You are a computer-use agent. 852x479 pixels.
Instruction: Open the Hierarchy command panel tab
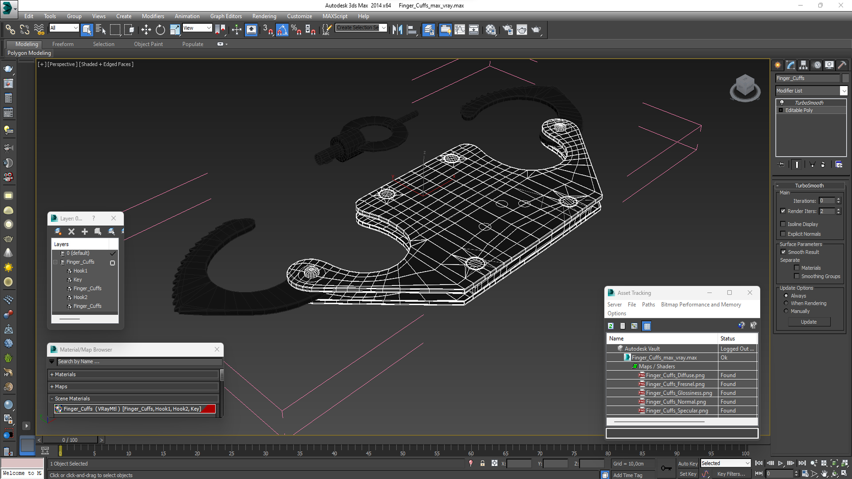click(x=803, y=65)
